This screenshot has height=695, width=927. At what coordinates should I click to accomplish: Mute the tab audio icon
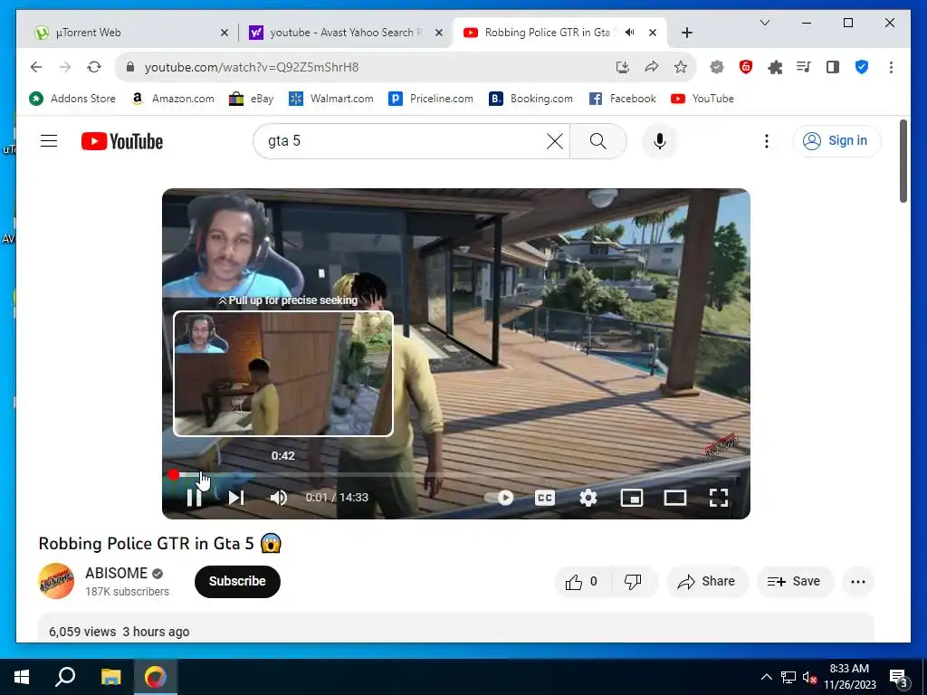click(x=630, y=33)
